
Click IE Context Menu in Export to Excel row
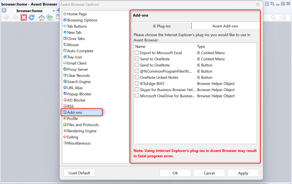[x=211, y=53]
